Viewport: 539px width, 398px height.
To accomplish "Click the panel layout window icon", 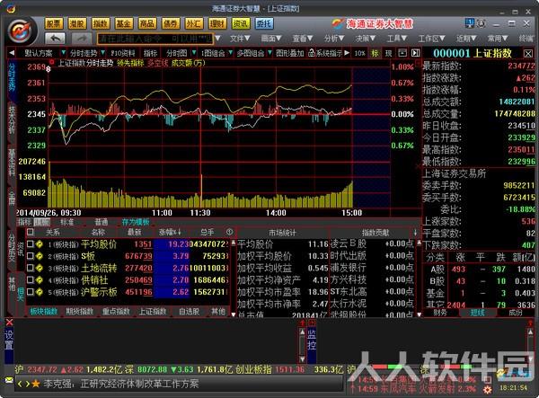I will (402, 53).
